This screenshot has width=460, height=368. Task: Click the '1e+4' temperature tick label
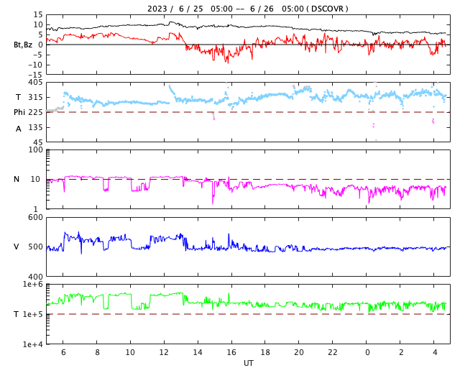pyautogui.click(x=33, y=344)
